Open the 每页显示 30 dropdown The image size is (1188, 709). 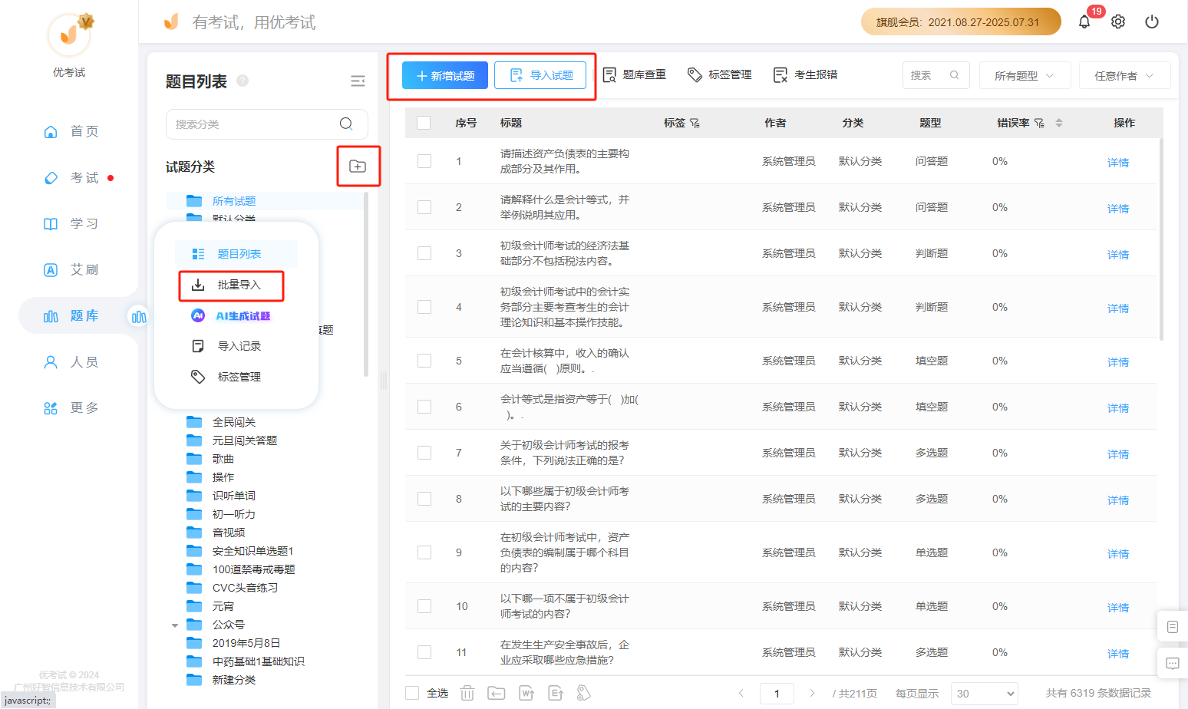(x=985, y=693)
